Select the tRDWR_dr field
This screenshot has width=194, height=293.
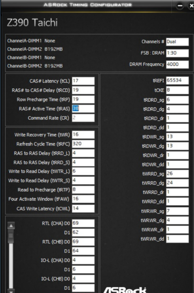177,155
